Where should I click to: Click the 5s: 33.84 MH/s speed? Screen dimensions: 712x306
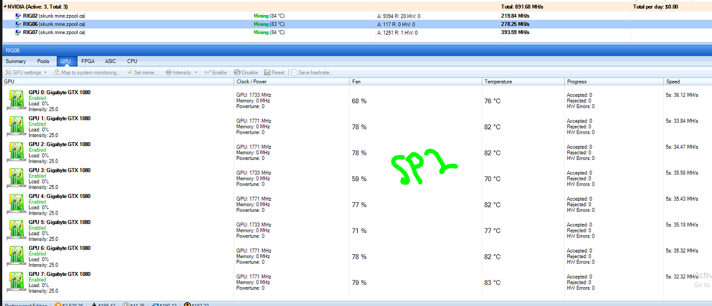point(682,121)
